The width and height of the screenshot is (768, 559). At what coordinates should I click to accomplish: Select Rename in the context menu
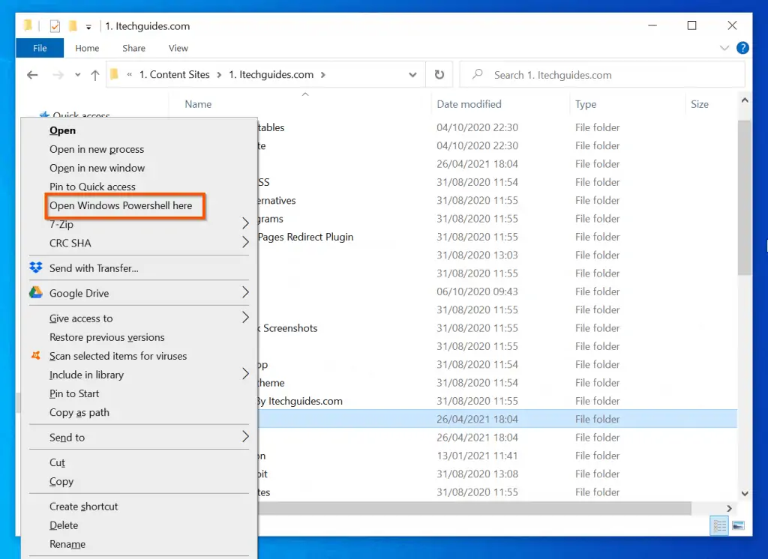[x=139, y=544]
